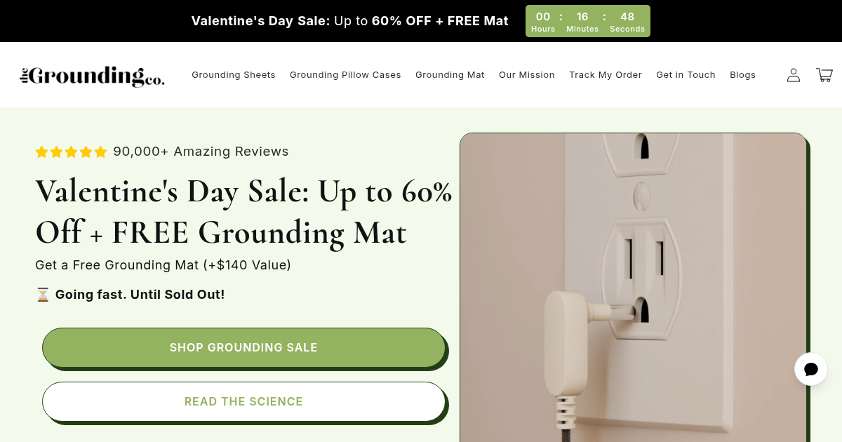Click the Valentine's Day Sale announcement banner
842x442 pixels.
[349, 20]
